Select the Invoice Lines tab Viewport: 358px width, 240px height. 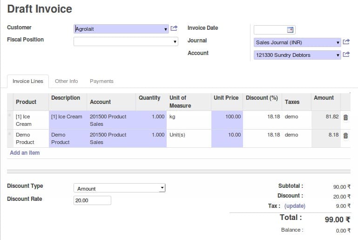tap(28, 81)
